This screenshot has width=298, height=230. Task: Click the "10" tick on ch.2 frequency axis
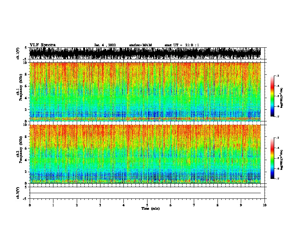(25, 125)
